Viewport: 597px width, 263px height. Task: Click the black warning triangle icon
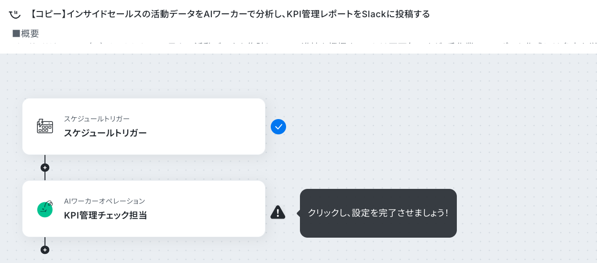click(278, 212)
